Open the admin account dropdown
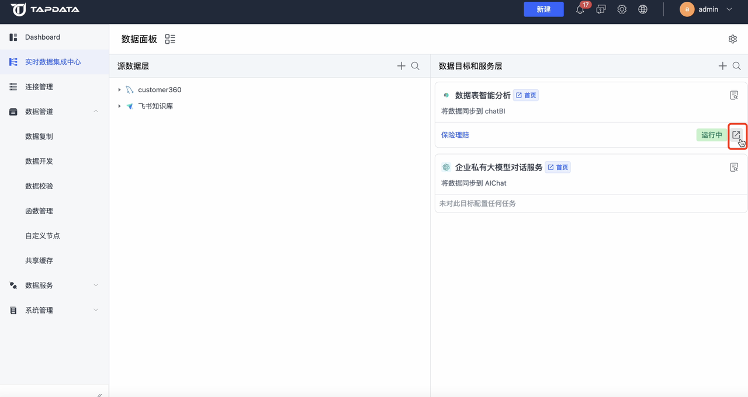 click(x=707, y=9)
